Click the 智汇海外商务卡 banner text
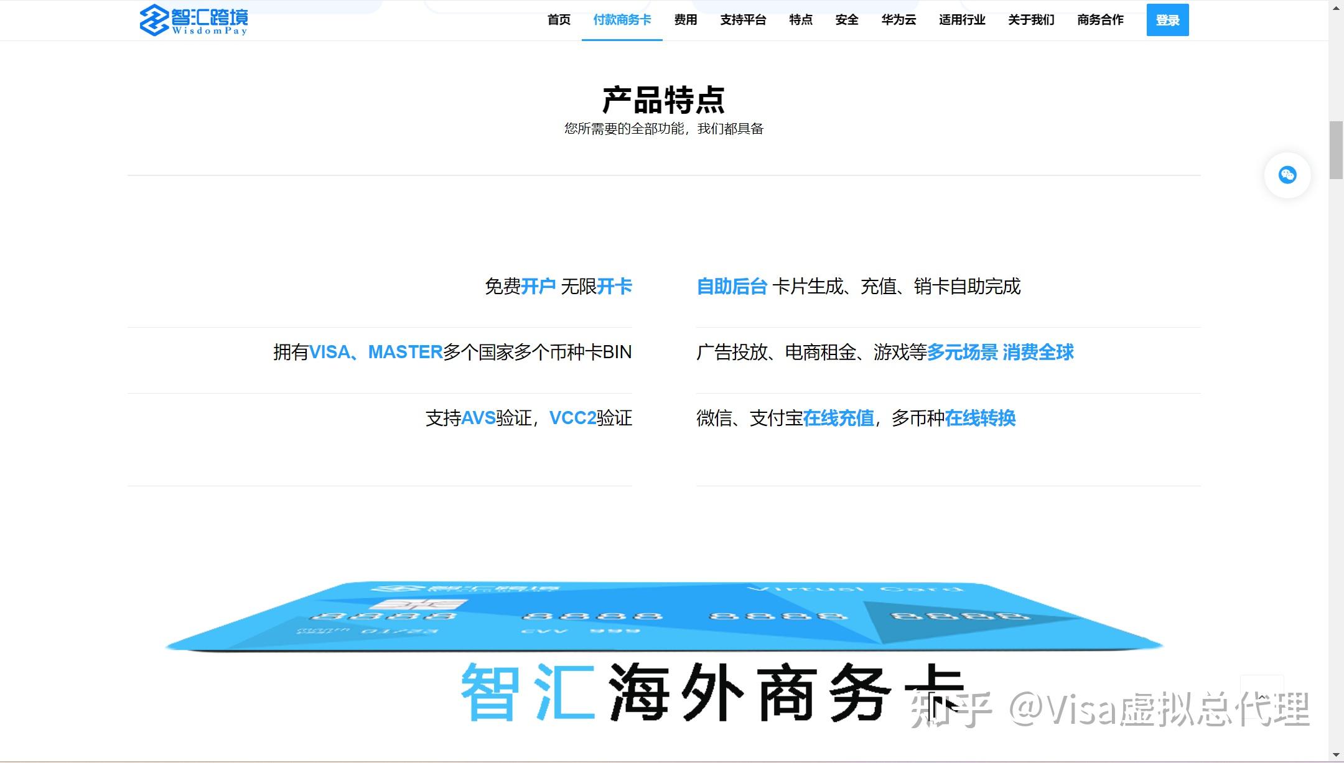The image size is (1344, 763). tap(712, 691)
